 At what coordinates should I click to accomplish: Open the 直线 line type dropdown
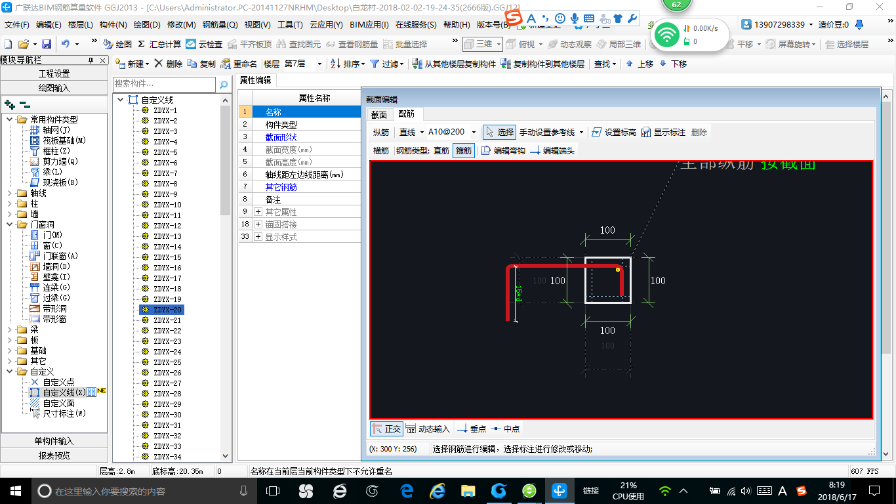[x=422, y=132]
